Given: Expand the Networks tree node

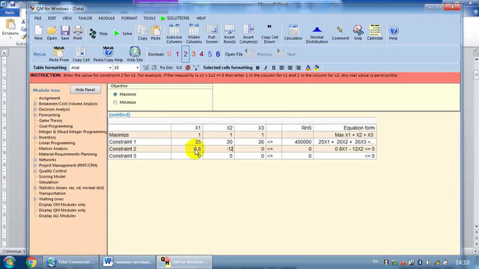Looking at the screenshot, I should tap(35, 160).
